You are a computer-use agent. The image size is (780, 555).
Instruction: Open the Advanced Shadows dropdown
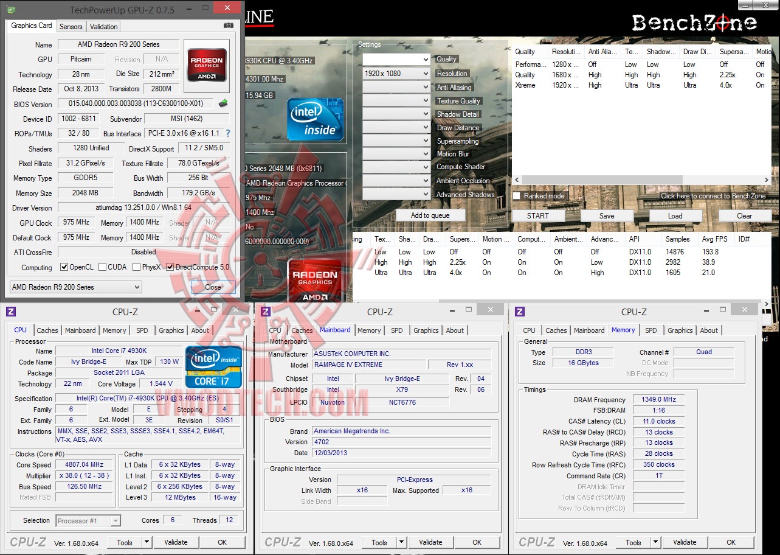click(396, 194)
